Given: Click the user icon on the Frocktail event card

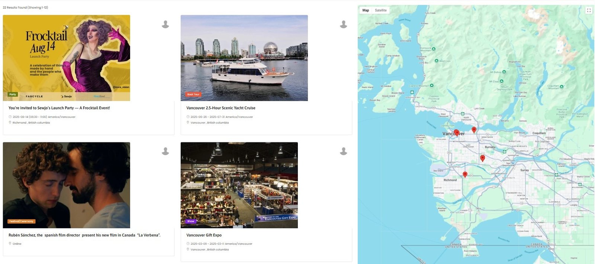Looking at the screenshot, I should pyautogui.click(x=165, y=24).
